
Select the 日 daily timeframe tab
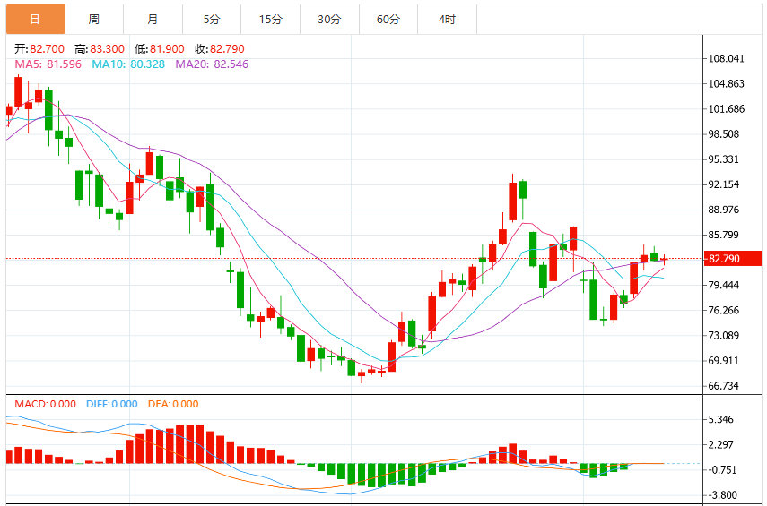(35, 20)
